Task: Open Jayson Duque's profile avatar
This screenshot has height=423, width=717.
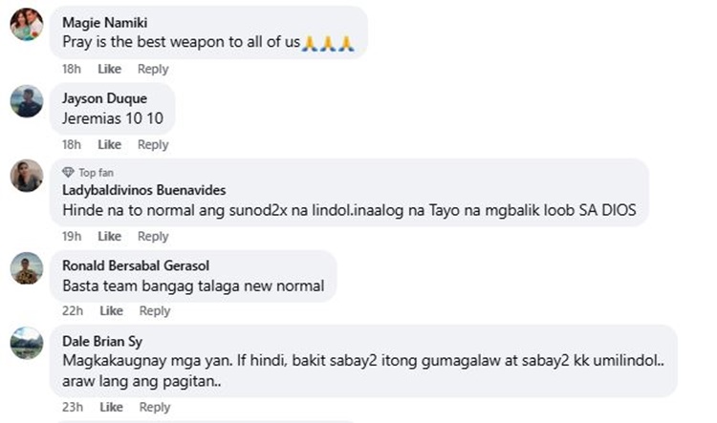Action: click(x=27, y=101)
